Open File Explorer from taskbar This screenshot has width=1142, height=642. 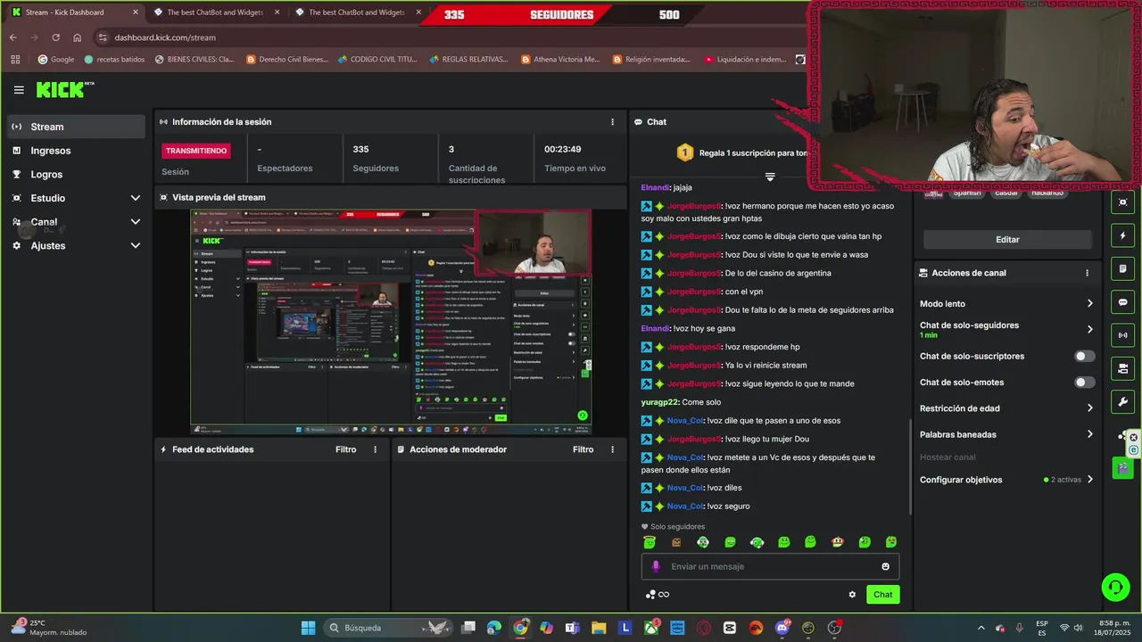click(599, 628)
